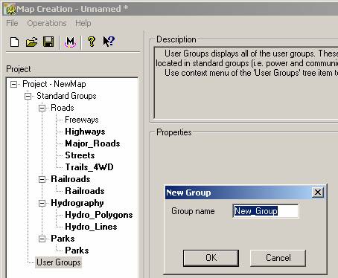The width and height of the screenshot is (338, 278).
Task: Select the Streets layer
Action: (80, 155)
